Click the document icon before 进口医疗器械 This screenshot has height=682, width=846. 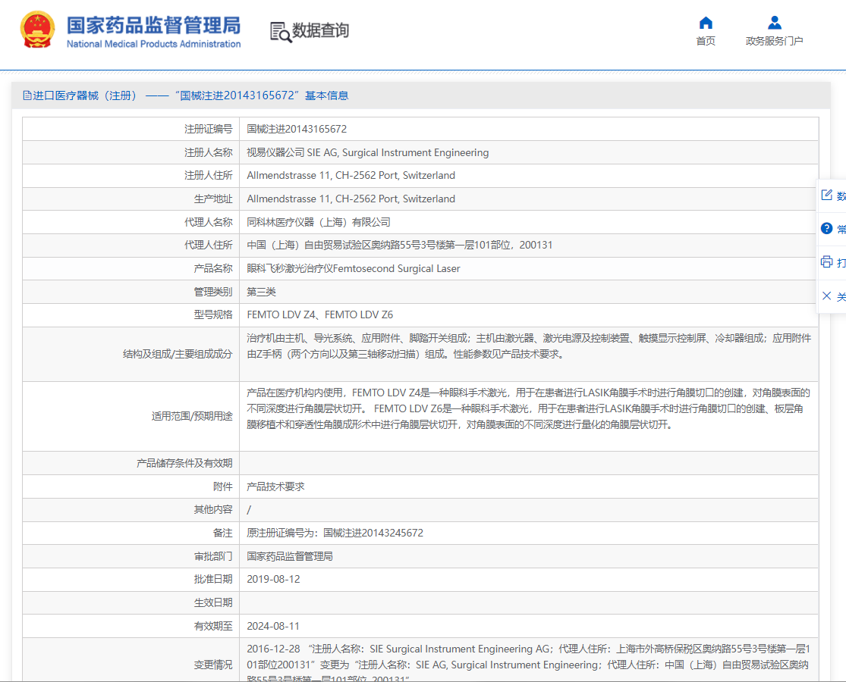tap(27, 95)
